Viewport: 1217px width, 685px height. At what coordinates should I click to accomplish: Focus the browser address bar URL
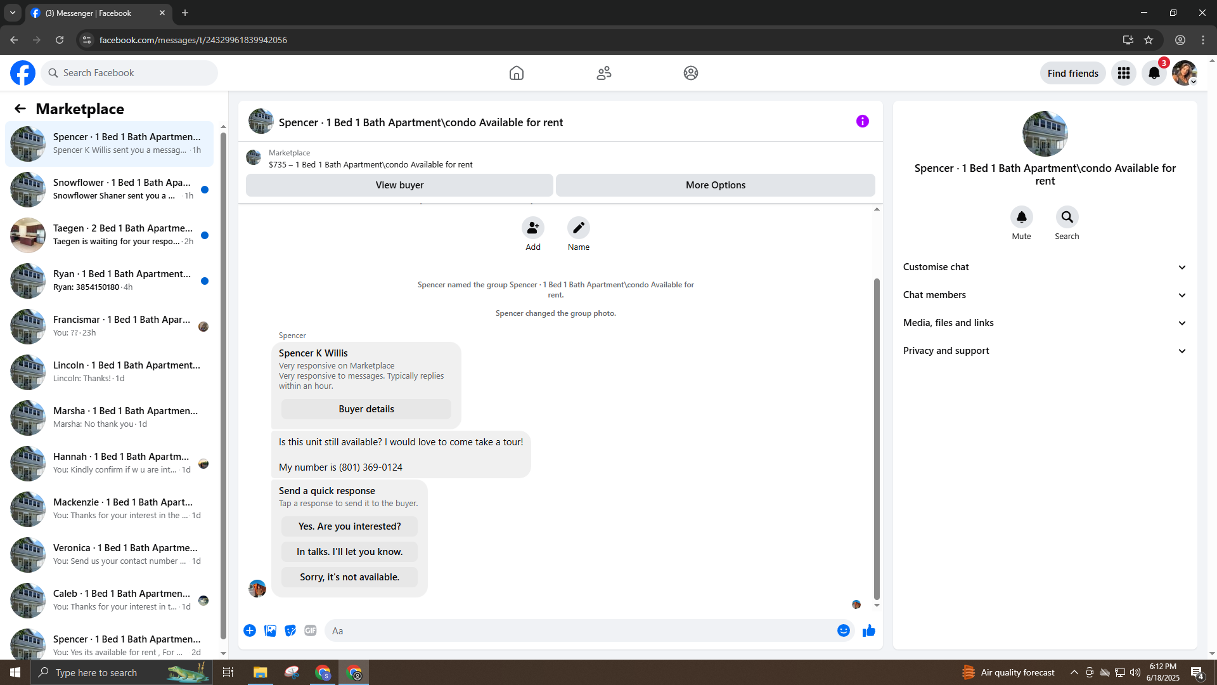click(193, 40)
